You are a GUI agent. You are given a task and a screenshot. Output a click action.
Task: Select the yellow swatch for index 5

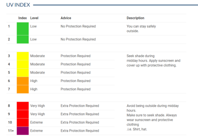[x=23, y=72]
